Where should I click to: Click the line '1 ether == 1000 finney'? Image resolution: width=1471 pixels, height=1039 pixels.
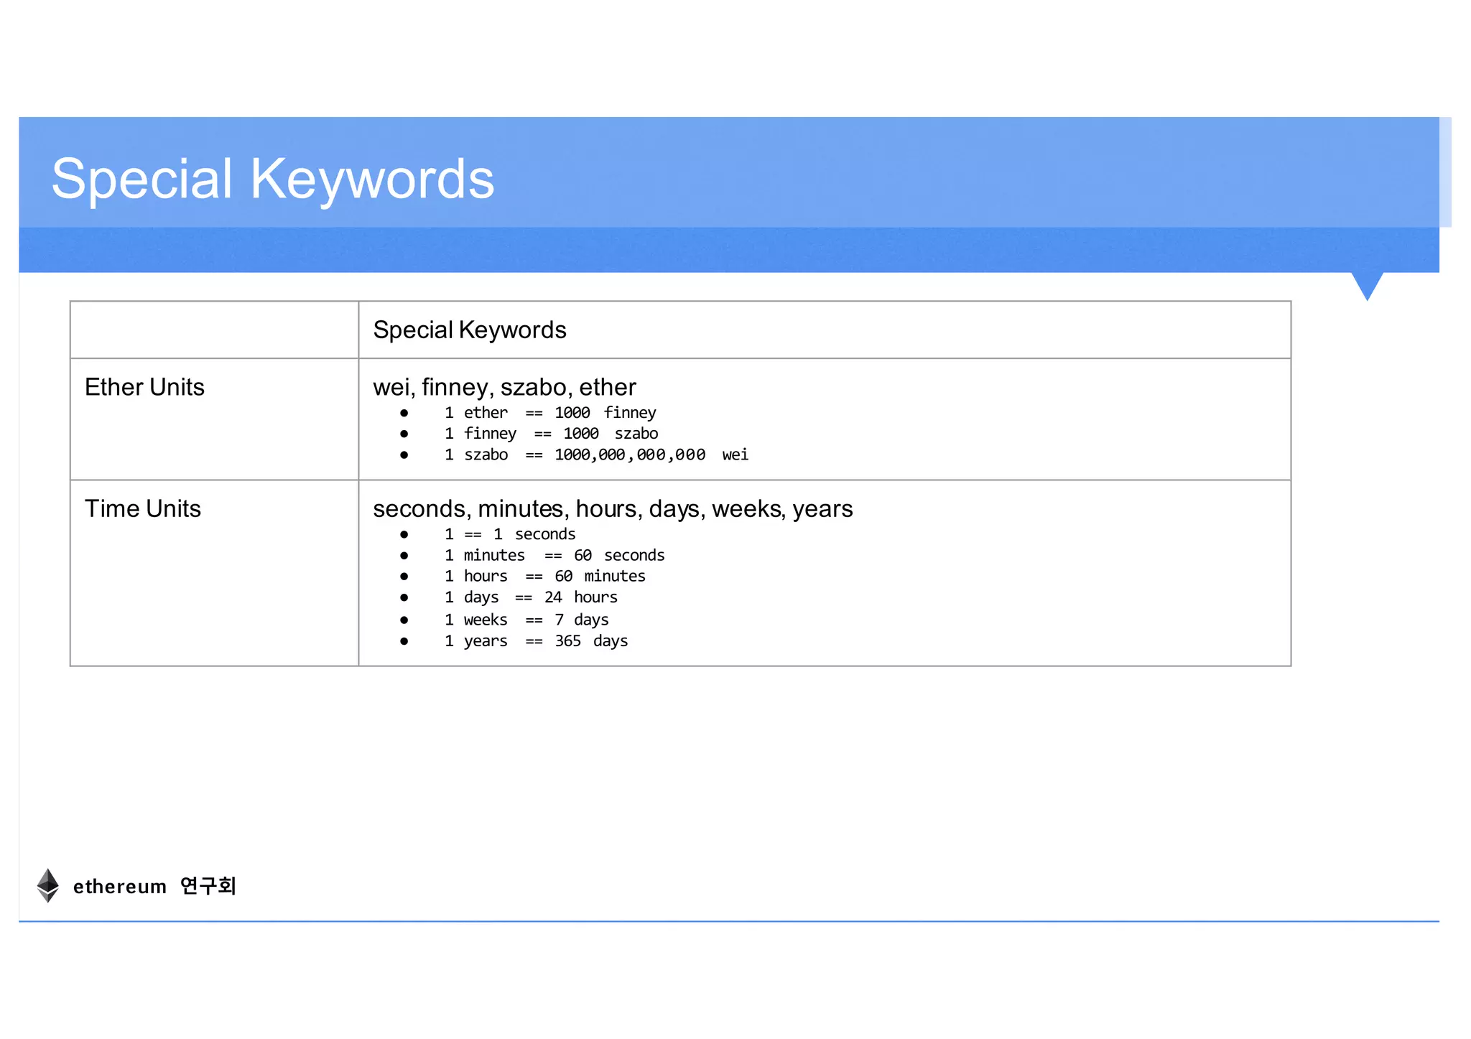tap(550, 413)
